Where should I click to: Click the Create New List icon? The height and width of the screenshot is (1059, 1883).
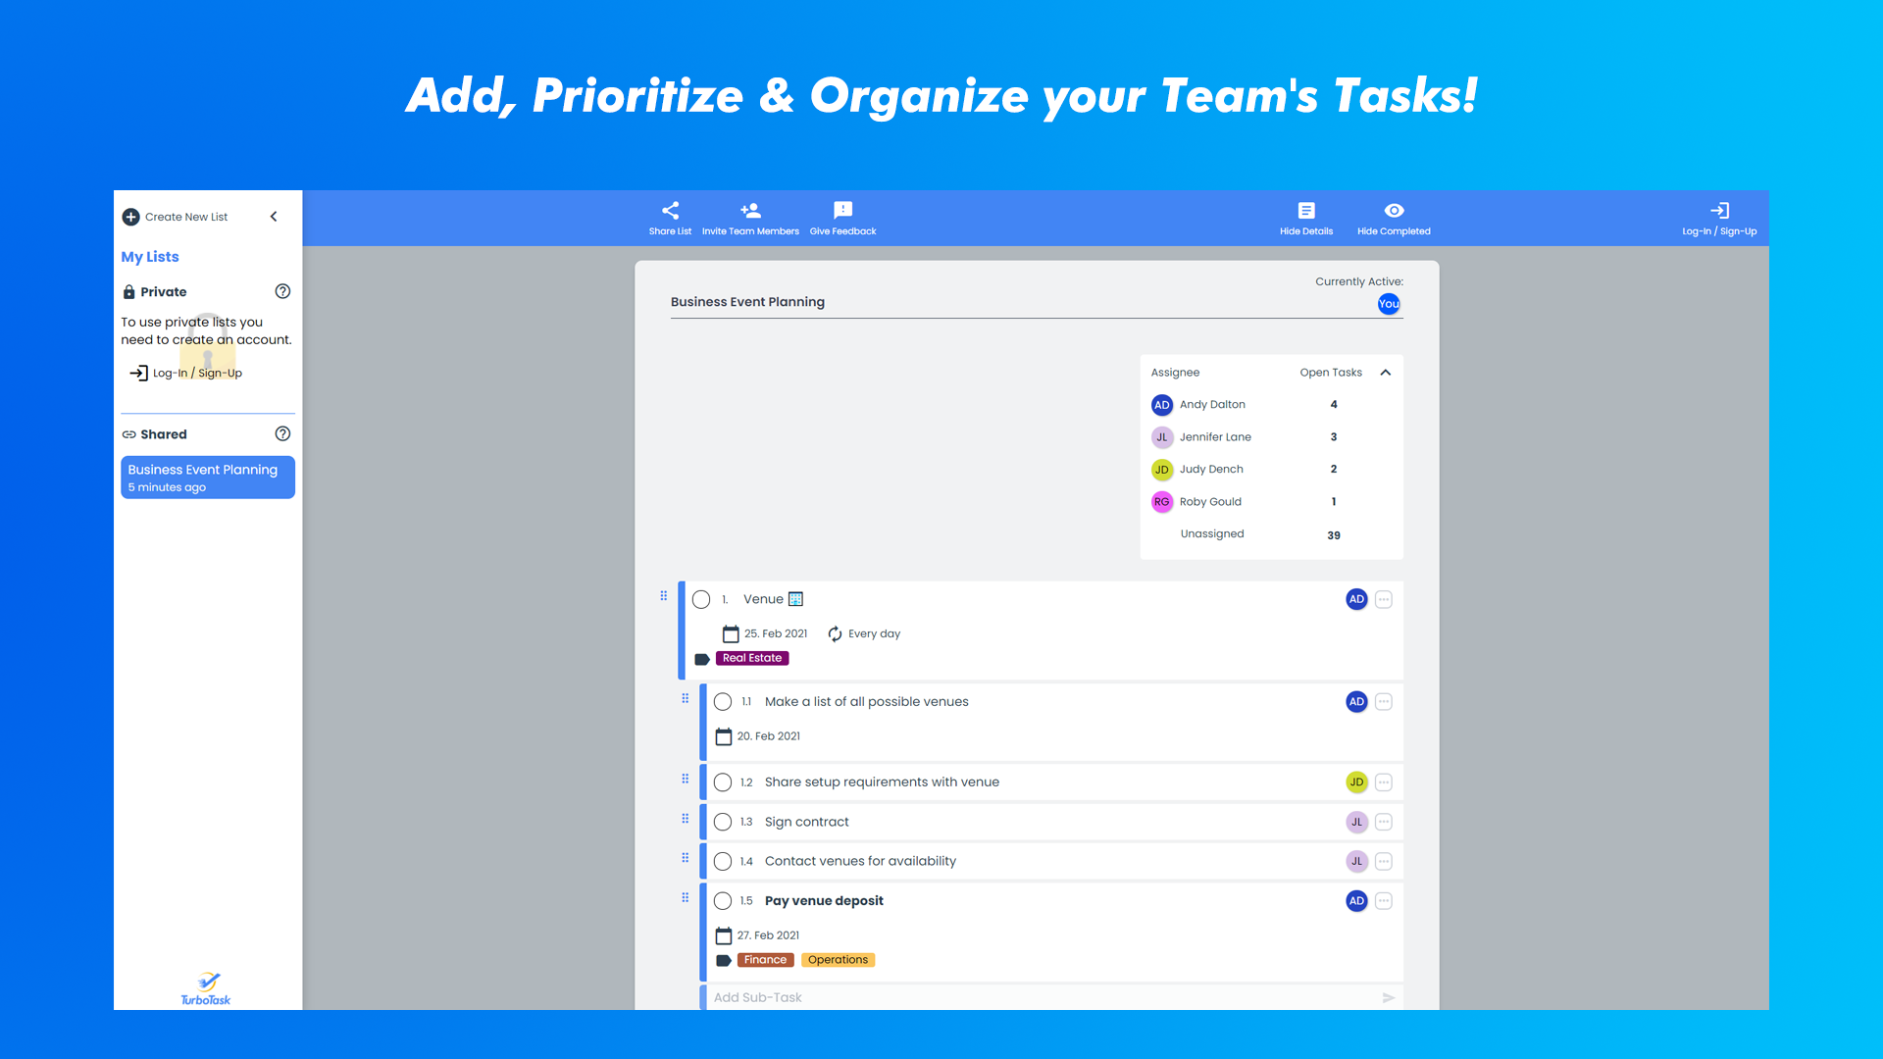[x=130, y=216]
